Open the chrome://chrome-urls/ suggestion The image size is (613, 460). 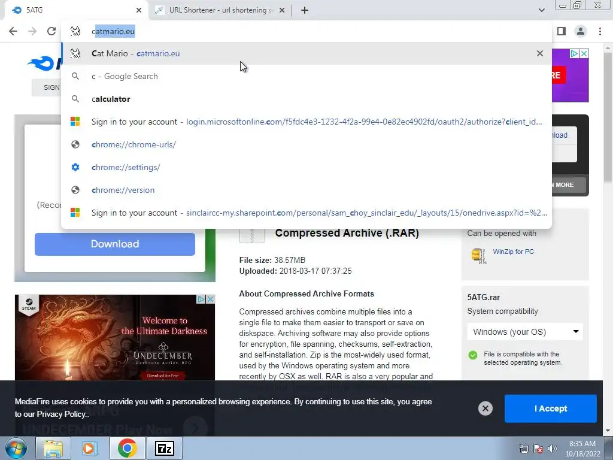coord(306,144)
